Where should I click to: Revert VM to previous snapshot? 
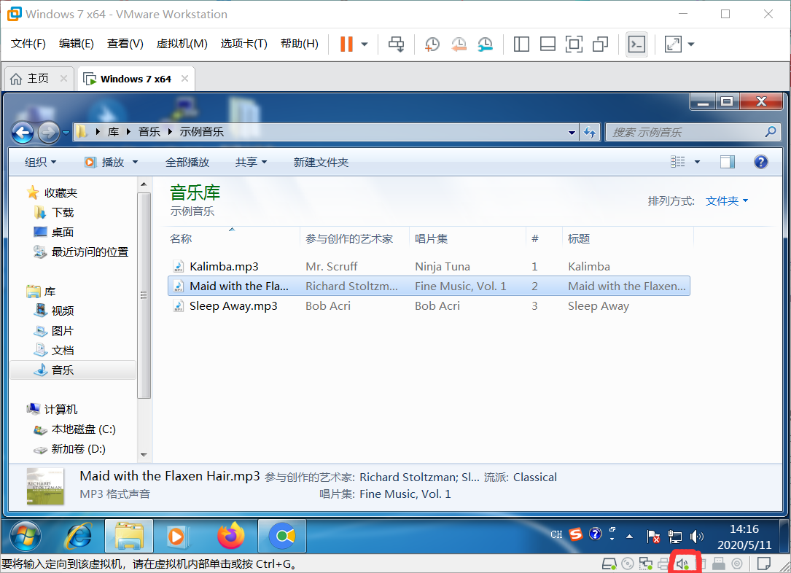pyautogui.click(x=459, y=44)
